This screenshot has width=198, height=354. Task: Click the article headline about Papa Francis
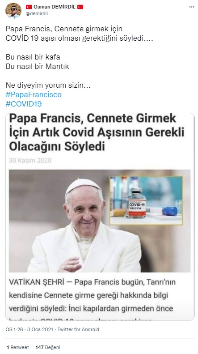coord(97,132)
